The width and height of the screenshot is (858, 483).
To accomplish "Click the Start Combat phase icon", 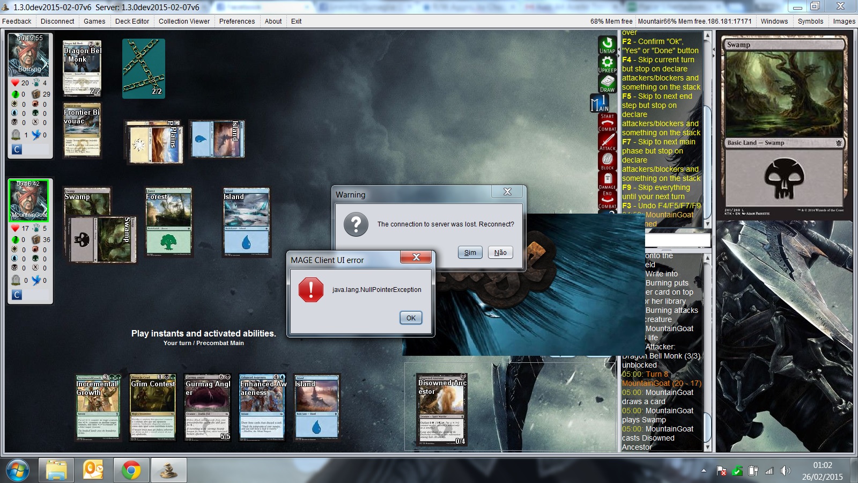I will pyautogui.click(x=607, y=122).
